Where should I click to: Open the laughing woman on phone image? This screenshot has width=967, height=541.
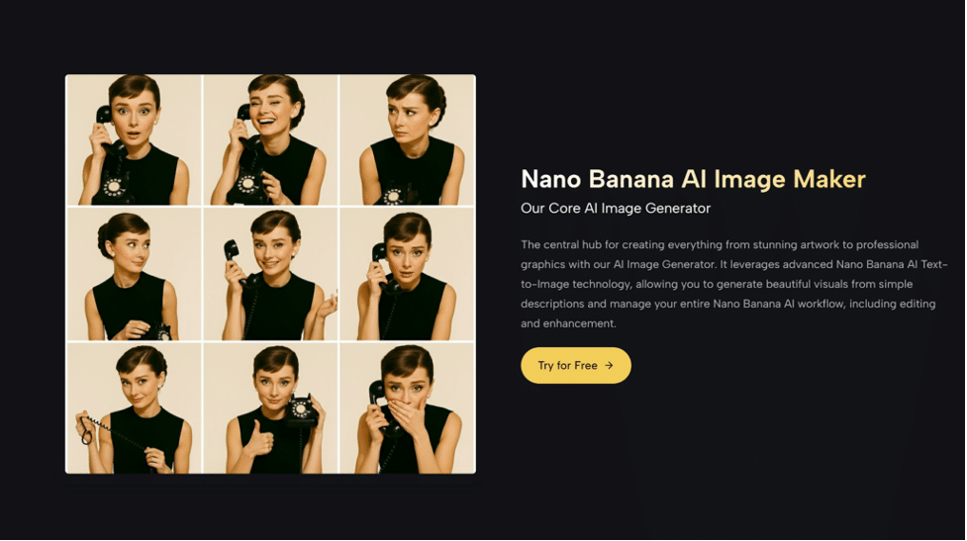coord(270,139)
